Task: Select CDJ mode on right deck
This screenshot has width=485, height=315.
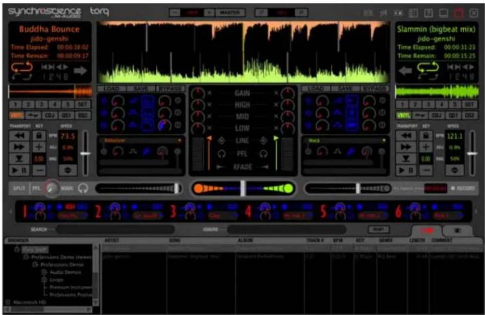Action: 436,116
